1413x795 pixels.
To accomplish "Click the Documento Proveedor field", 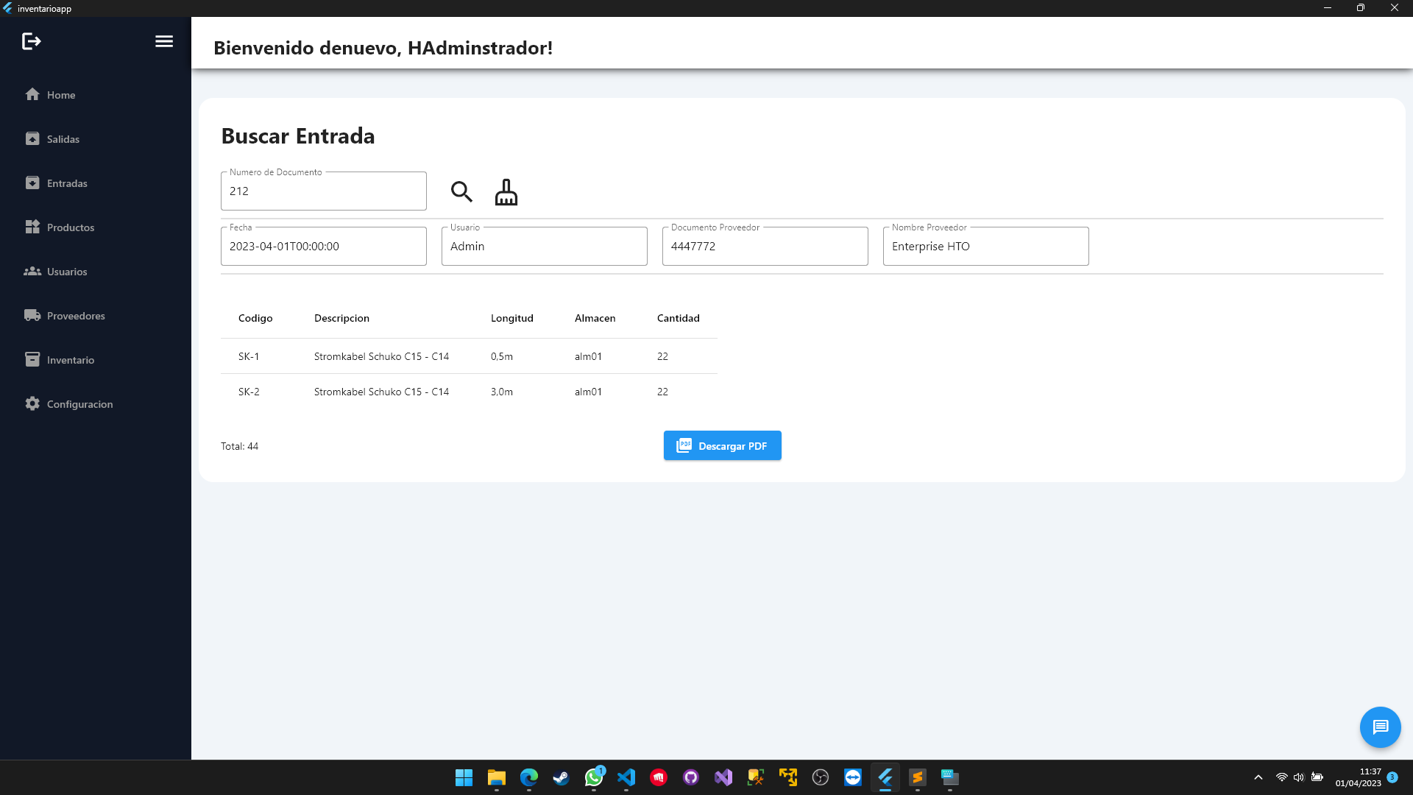I will [x=765, y=246].
